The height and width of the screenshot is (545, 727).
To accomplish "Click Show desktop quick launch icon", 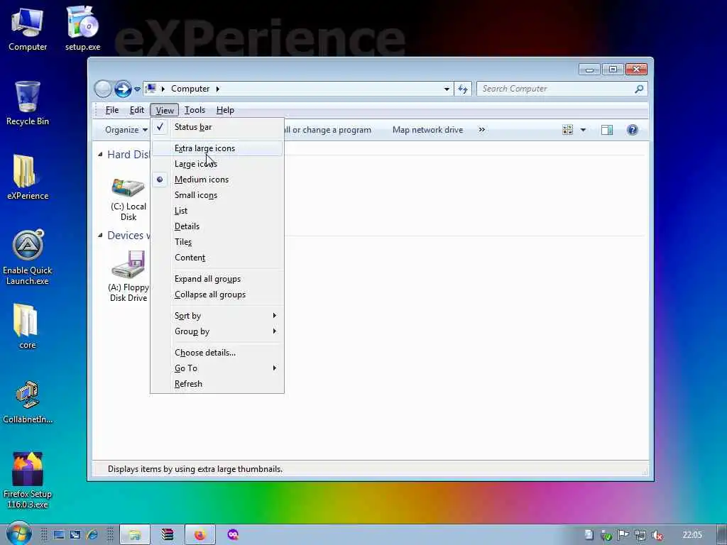I will pos(58,535).
